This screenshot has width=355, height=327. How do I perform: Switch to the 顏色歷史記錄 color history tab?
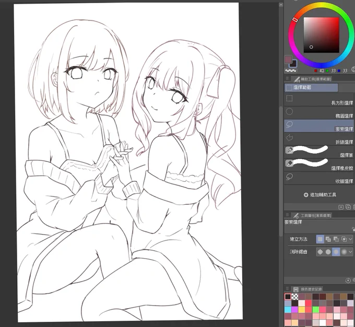(x=307, y=289)
